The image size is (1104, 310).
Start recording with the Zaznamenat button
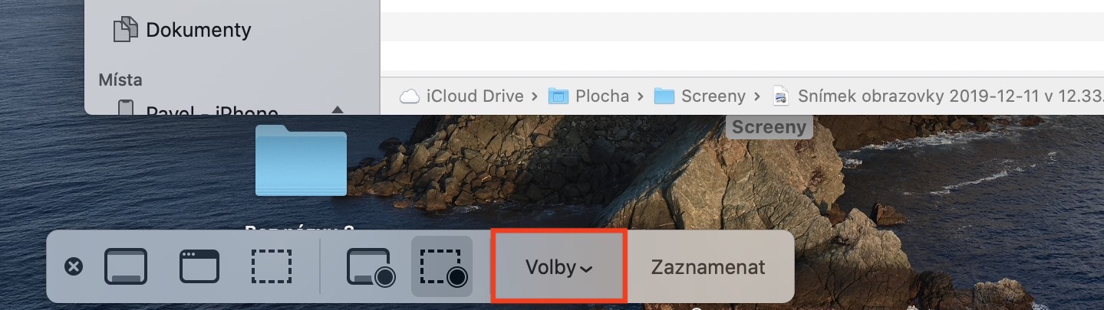click(x=708, y=267)
